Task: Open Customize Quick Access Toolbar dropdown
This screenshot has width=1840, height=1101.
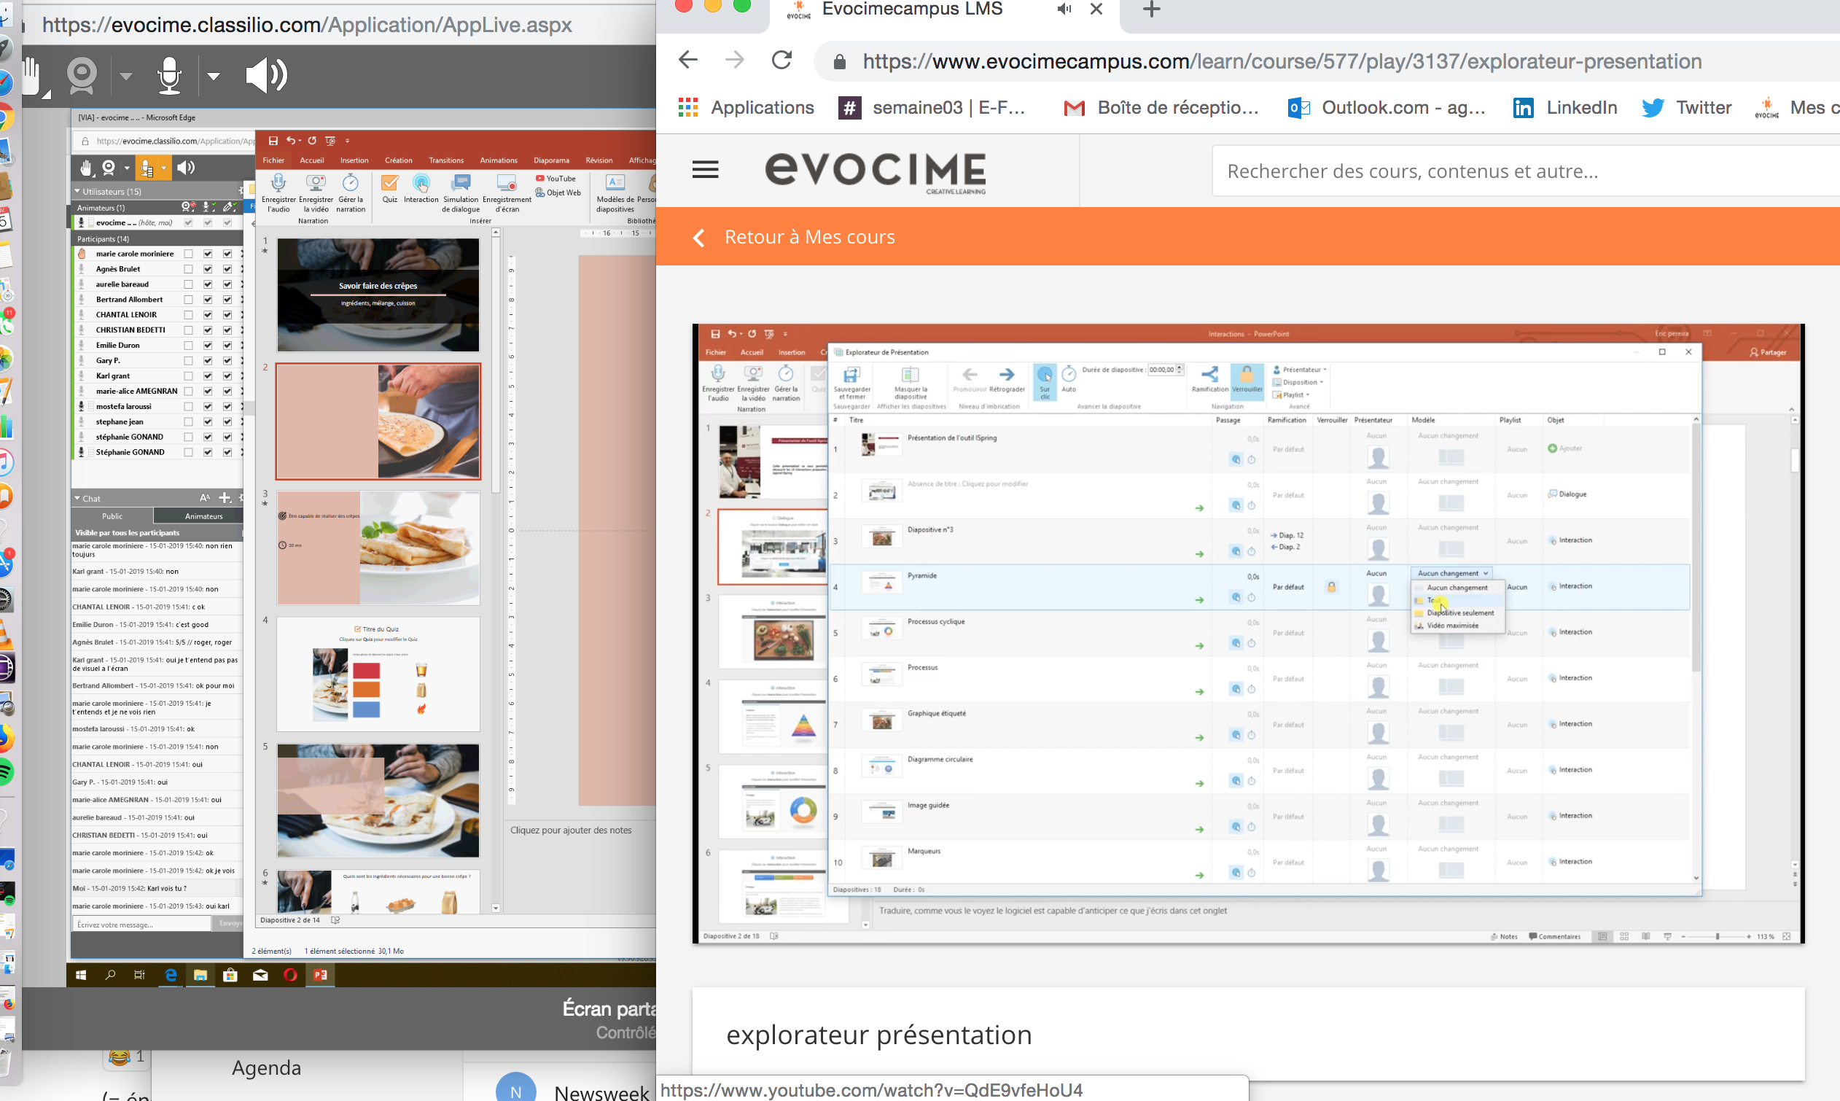Action: 347,140
